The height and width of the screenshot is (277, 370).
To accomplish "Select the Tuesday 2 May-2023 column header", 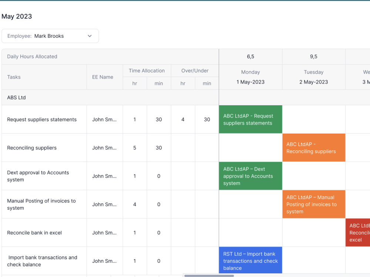I will [x=314, y=77].
